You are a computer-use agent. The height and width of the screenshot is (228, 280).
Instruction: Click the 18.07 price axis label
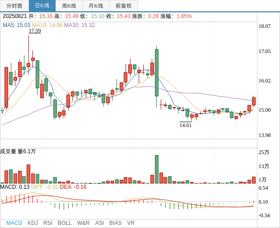point(265,26)
